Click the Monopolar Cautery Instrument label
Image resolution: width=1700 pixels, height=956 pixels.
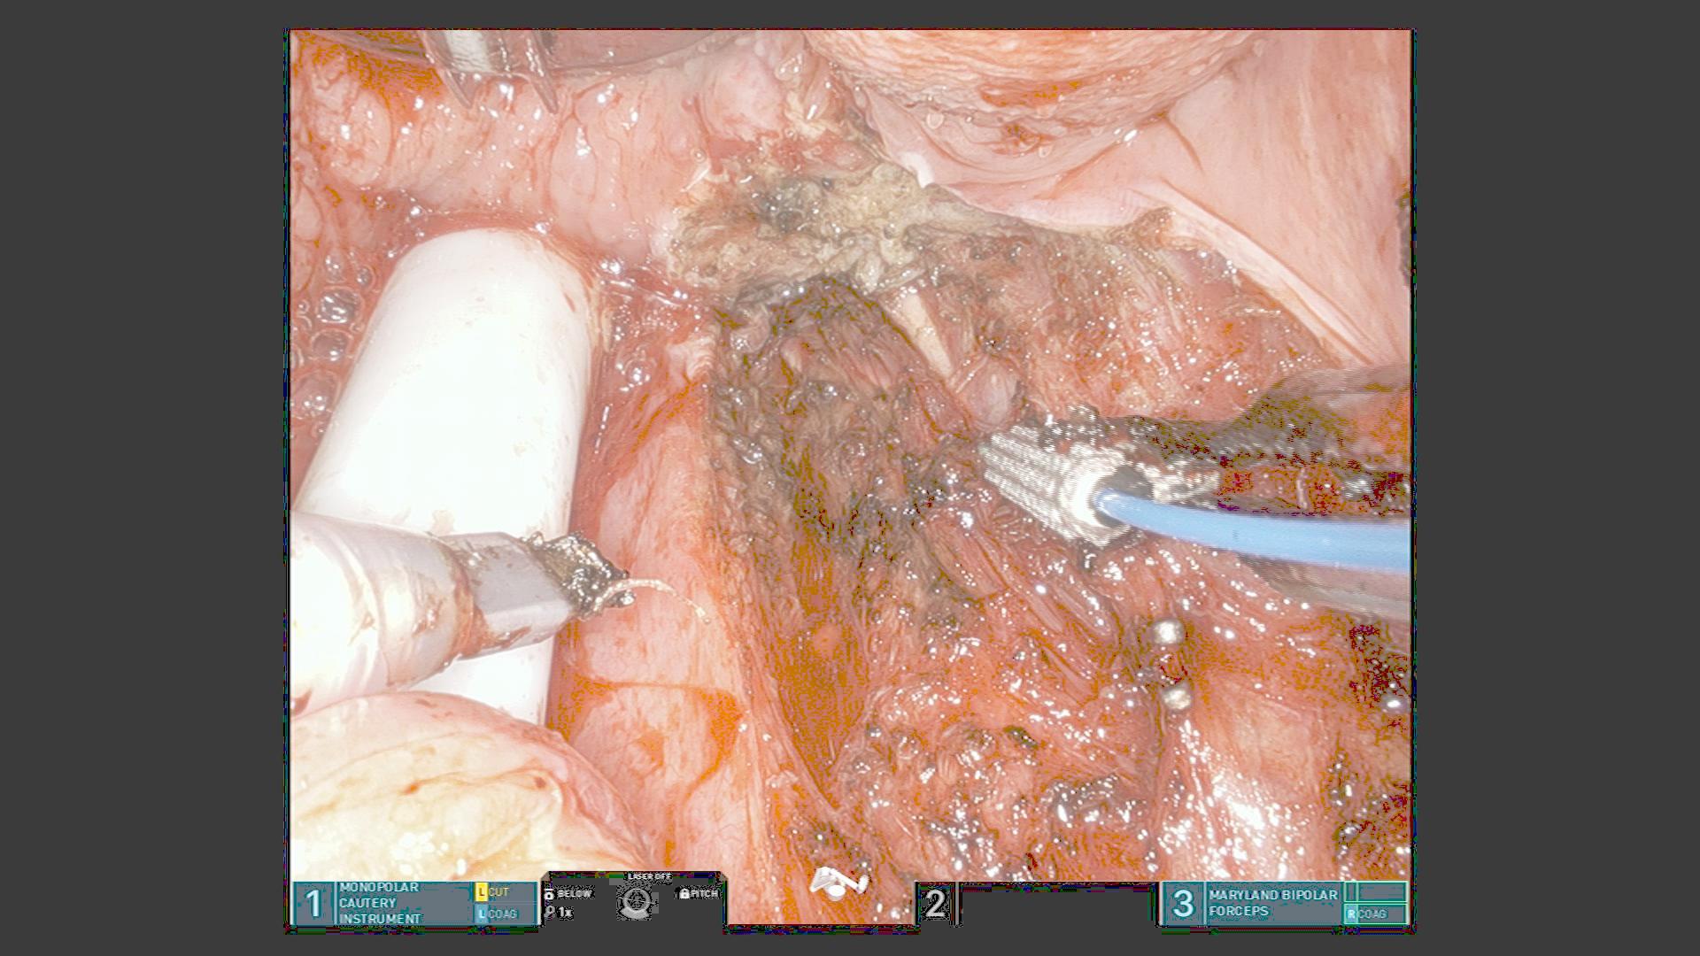380,904
